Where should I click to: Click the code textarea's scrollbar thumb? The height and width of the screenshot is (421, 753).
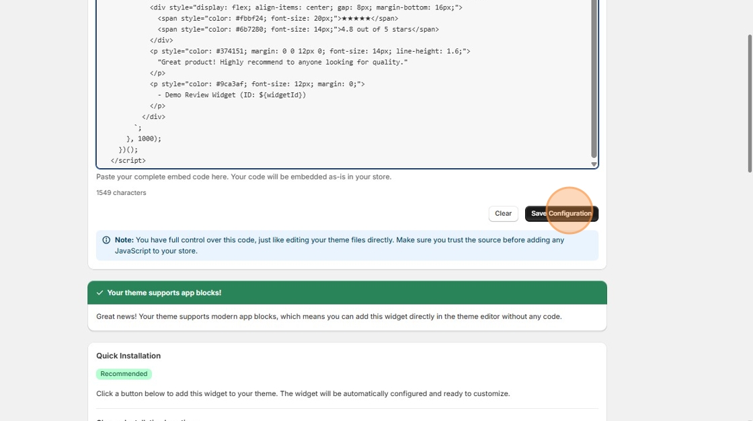click(x=594, y=79)
